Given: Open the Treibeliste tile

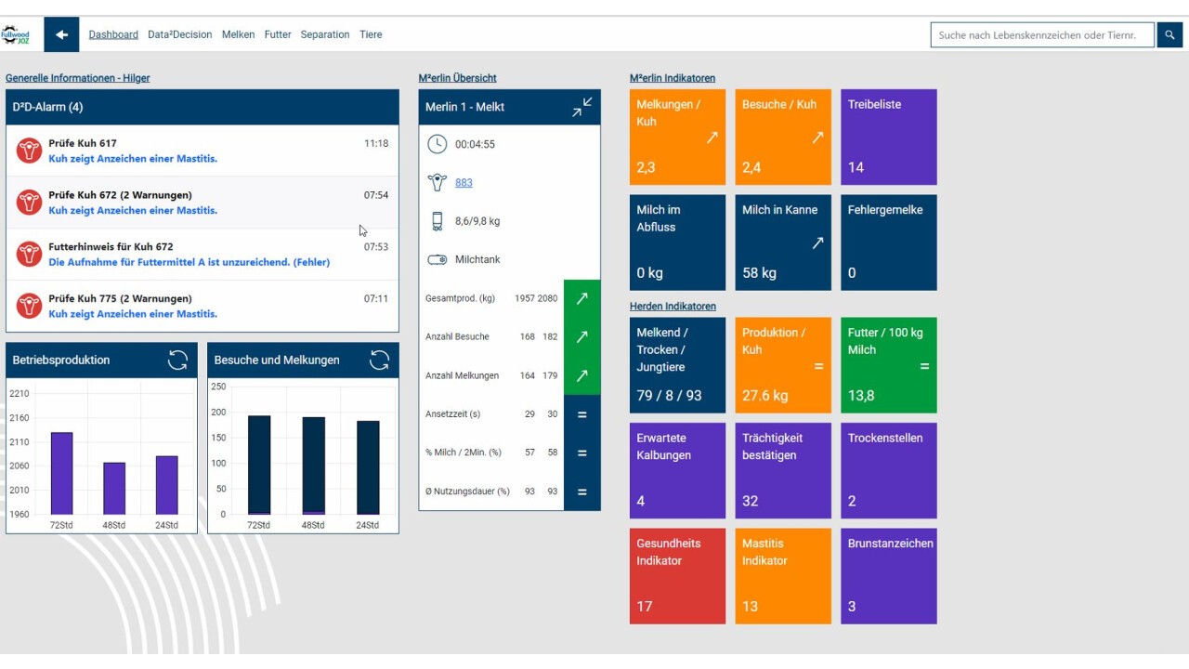Looking at the screenshot, I should (x=889, y=137).
